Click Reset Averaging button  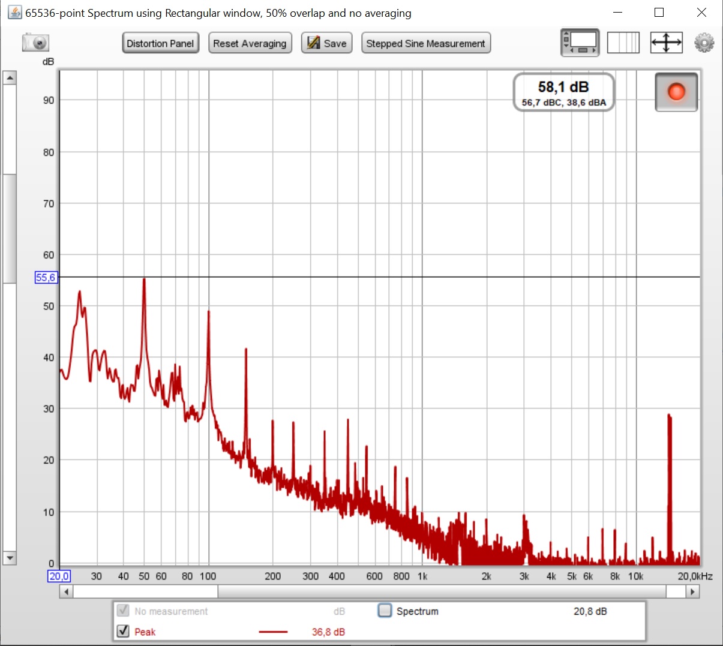click(x=250, y=43)
